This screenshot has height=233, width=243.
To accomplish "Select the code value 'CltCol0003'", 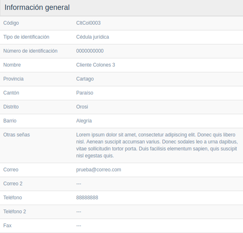I will pyautogui.click(x=89, y=23).
